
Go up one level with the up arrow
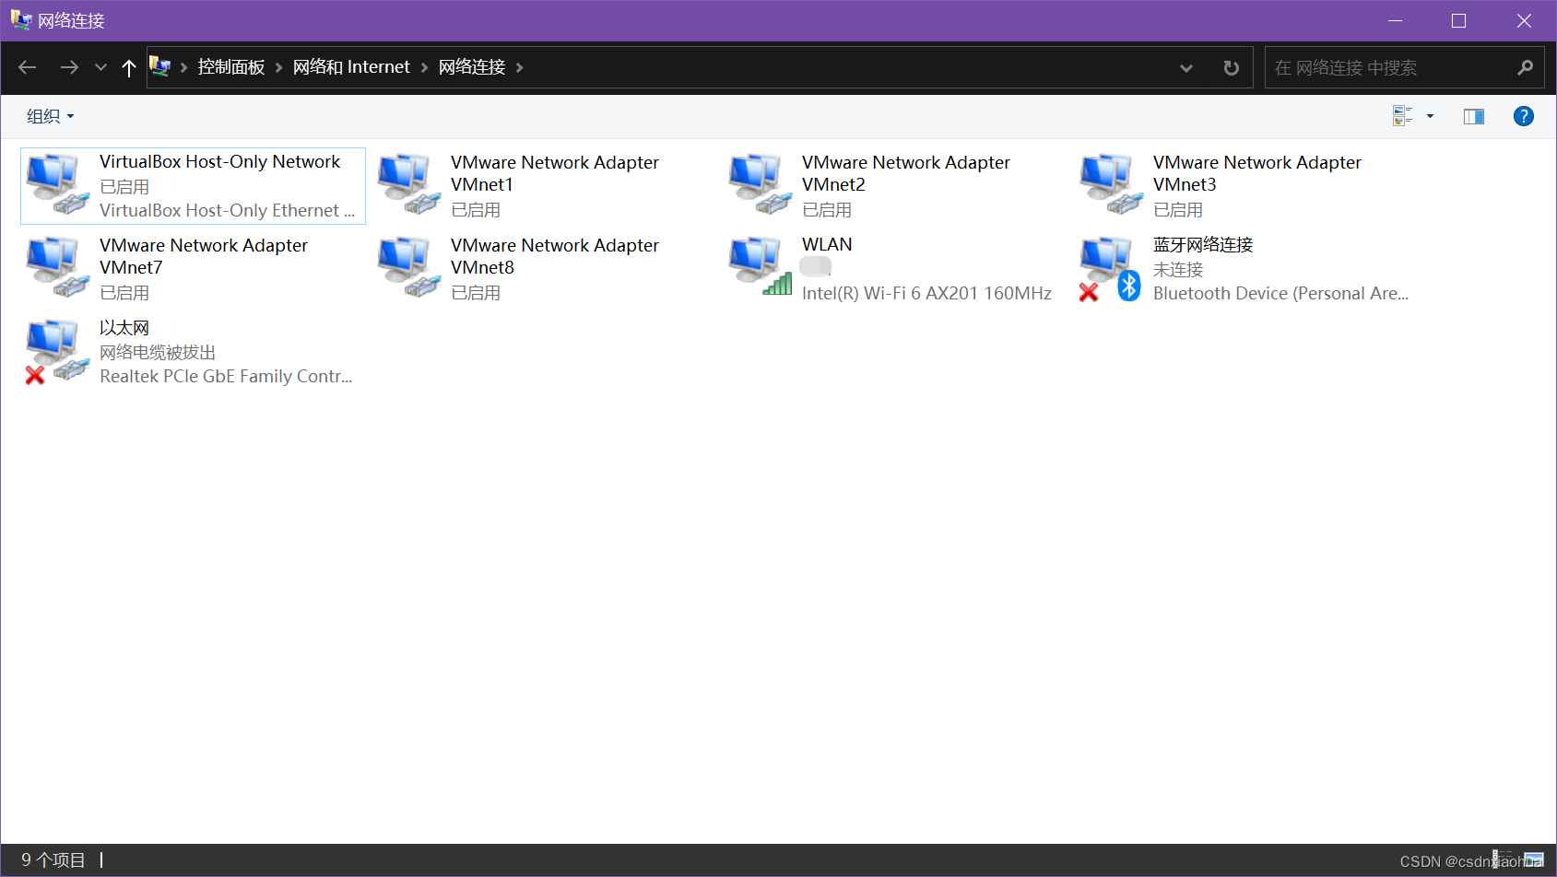(129, 67)
